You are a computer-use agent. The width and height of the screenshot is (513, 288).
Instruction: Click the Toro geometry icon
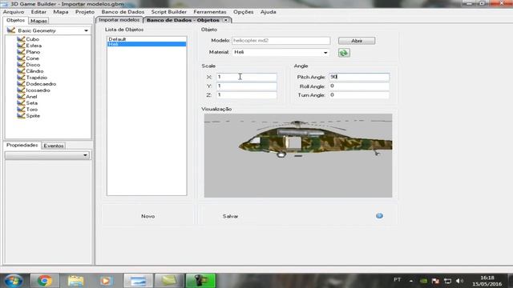(x=21, y=109)
